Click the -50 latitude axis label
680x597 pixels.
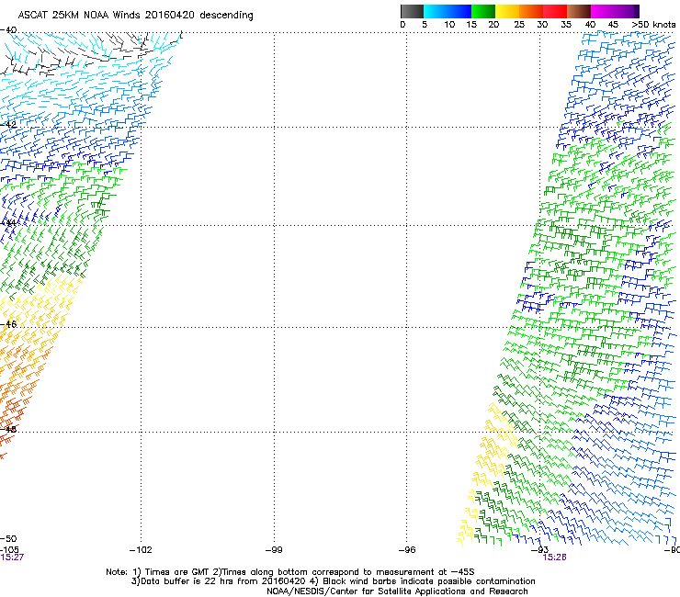[8, 538]
